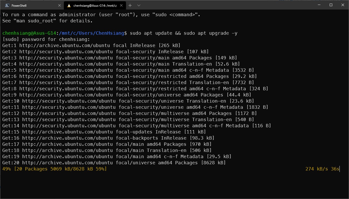
Task: Close the PowerShell tab
Action: pyautogui.click(x=59, y=5)
